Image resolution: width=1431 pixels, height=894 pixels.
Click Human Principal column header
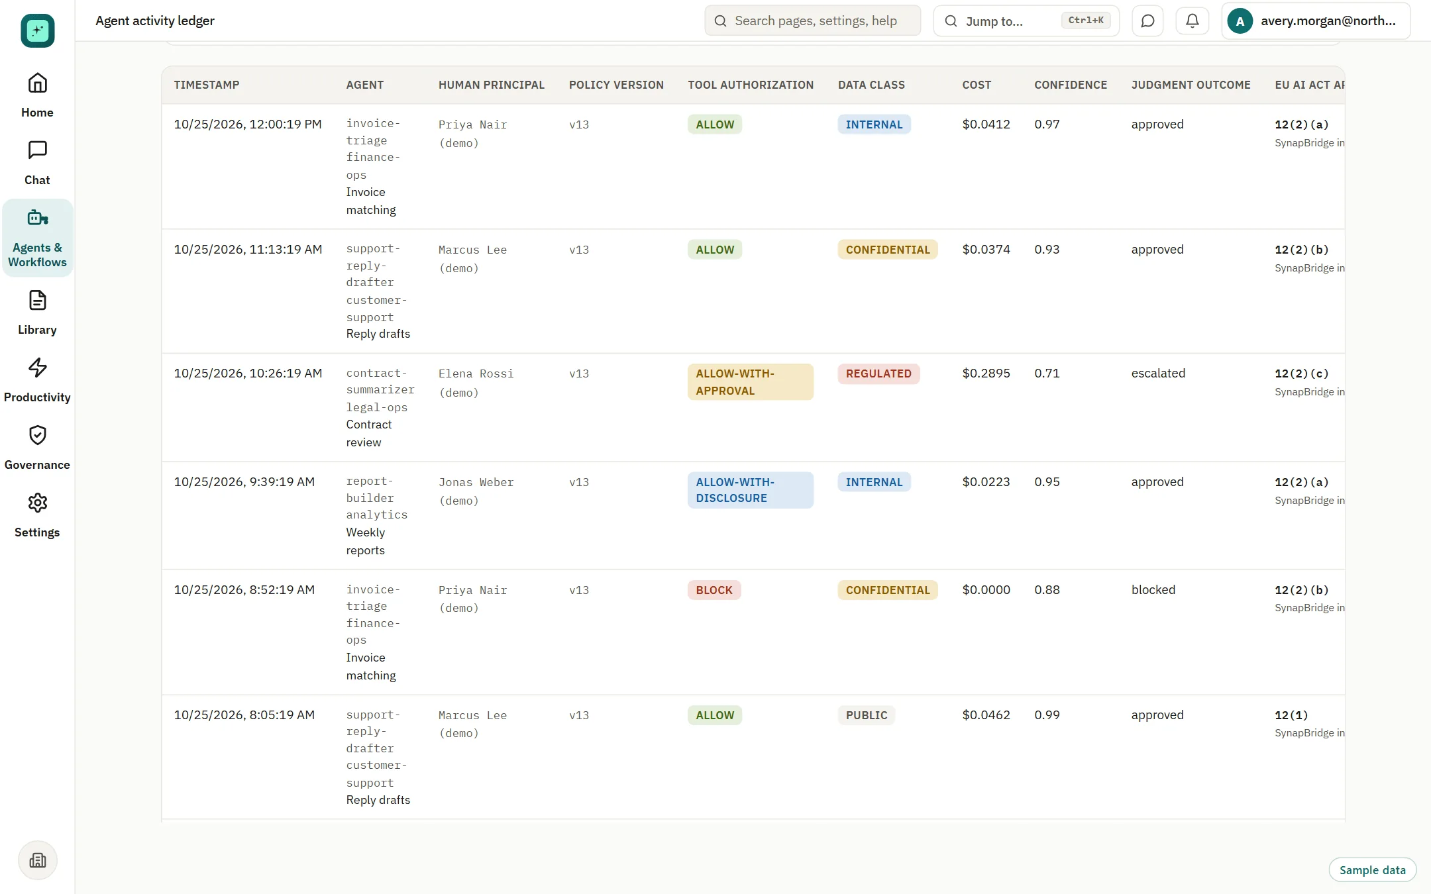tap(491, 85)
